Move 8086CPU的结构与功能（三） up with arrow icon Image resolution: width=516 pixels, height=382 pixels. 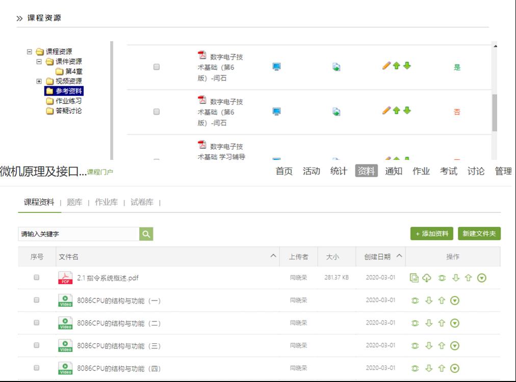pos(442,346)
